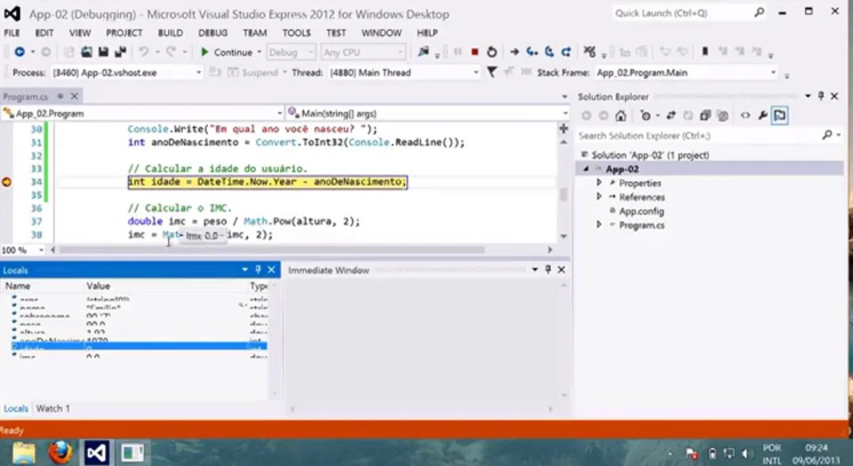Click the Continue button
The height and width of the screenshot is (466, 853).
pyautogui.click(x=227, y=52)
